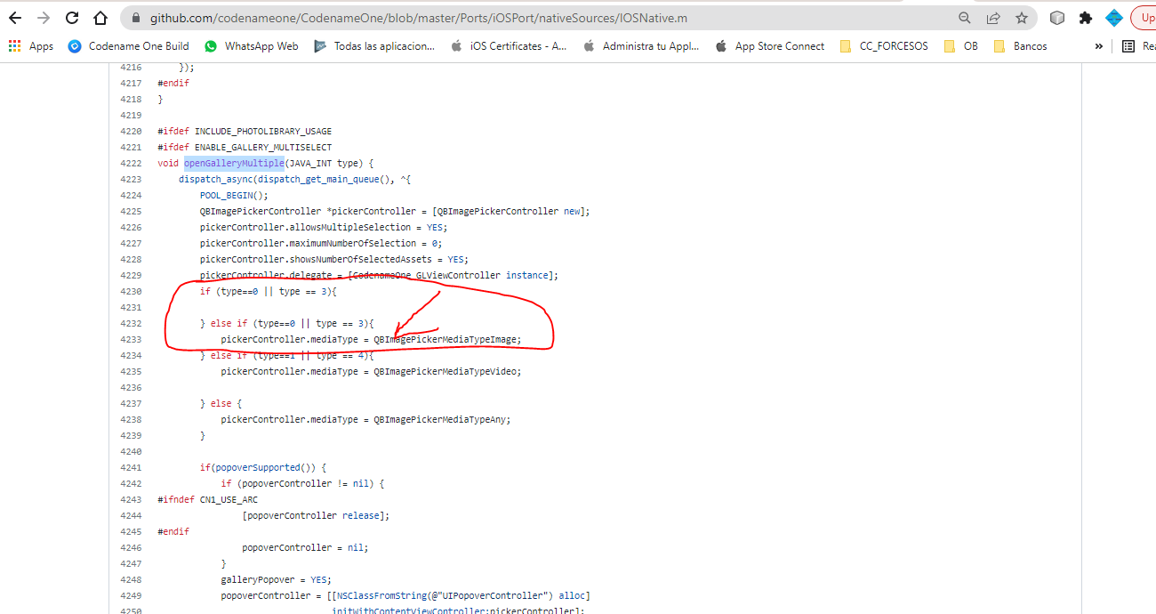The height and width of the screenshot is (614, 1156).
Task: Open WhatsApp Web bookmark
Action: [x=252, y=46]
